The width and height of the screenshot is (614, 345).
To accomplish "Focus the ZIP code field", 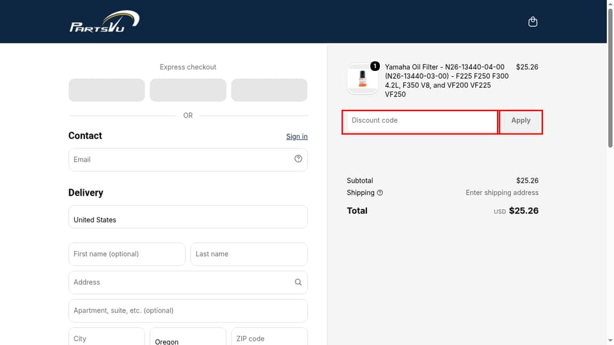I will [x=269, y=337].
